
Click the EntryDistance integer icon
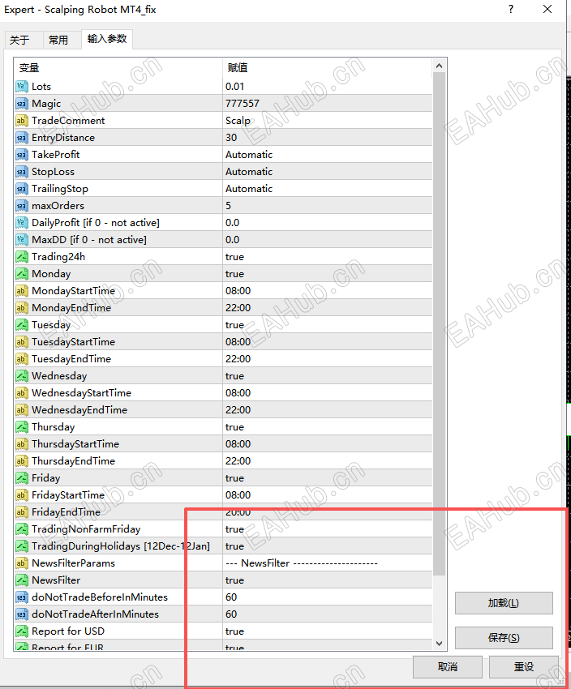[x=22, y=138]
